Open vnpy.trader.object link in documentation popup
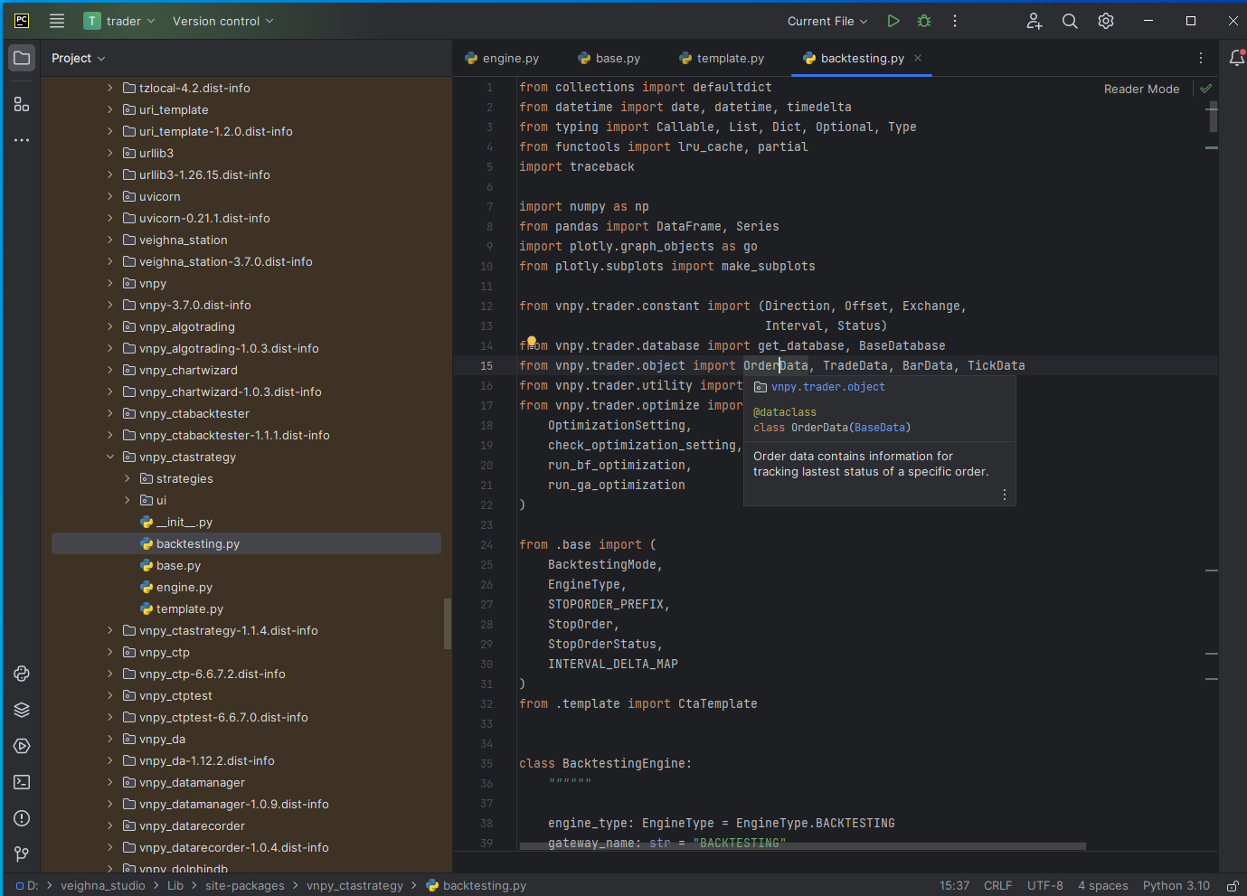The image size is (1247, 896). [827, 387]
